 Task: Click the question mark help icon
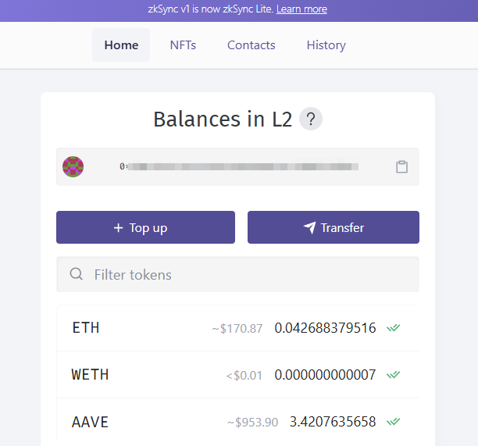pos(311,120)
